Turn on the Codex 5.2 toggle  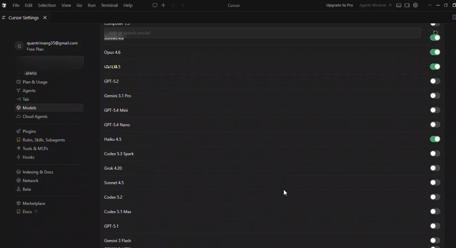click(x=435, y=197)
